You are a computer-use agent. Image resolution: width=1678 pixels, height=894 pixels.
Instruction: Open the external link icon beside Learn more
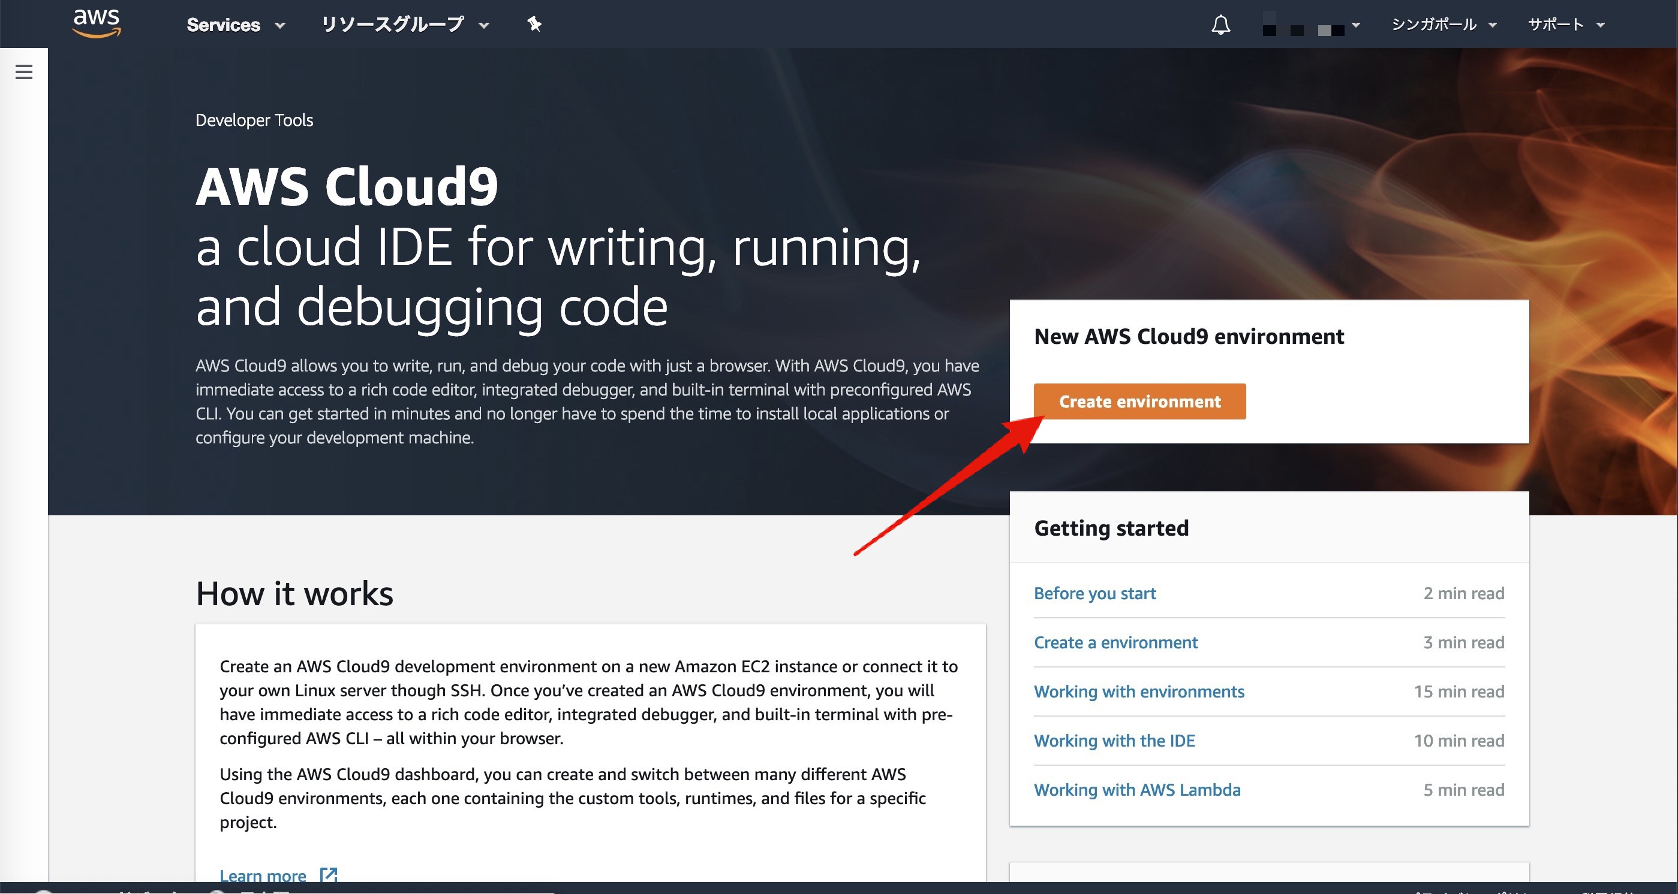[x=329, y=874]
